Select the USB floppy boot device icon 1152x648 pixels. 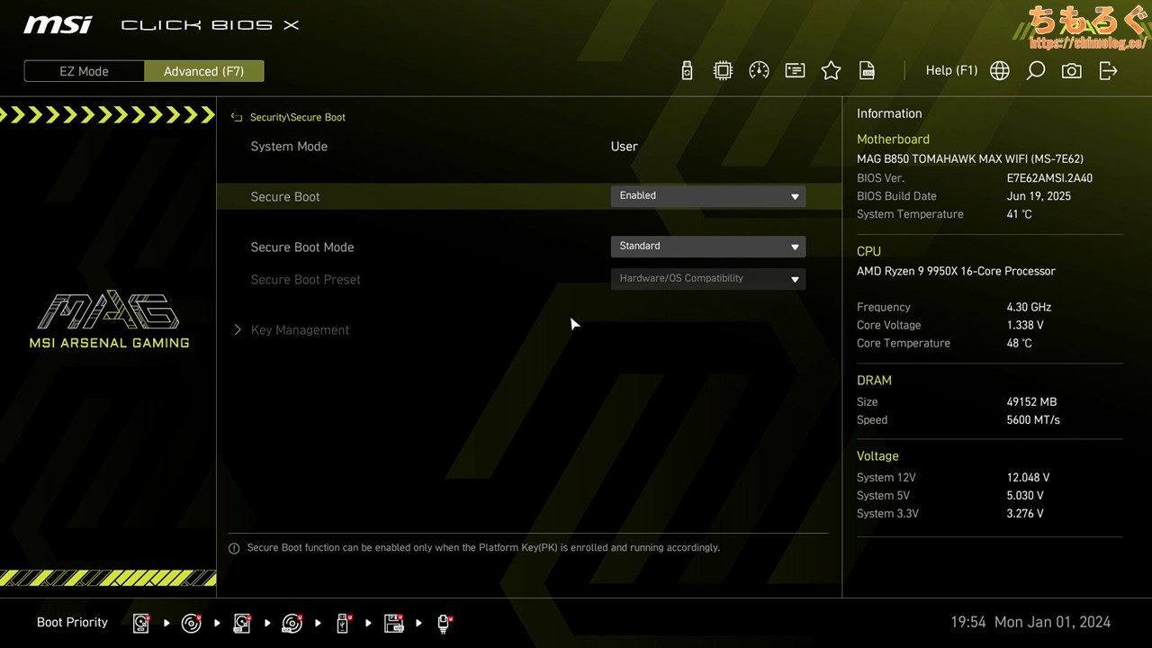pyautogui.click(x=393, y=623)
